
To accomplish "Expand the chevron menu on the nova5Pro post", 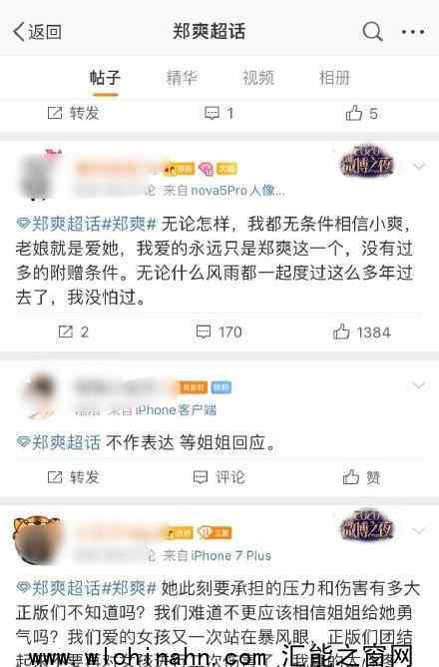I will point(419,165).
